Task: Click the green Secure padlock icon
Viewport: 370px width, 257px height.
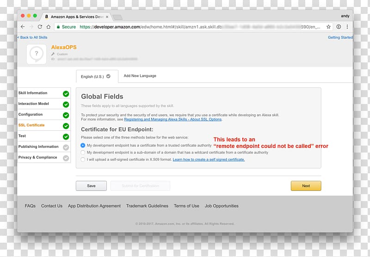Action: point(58,27)
